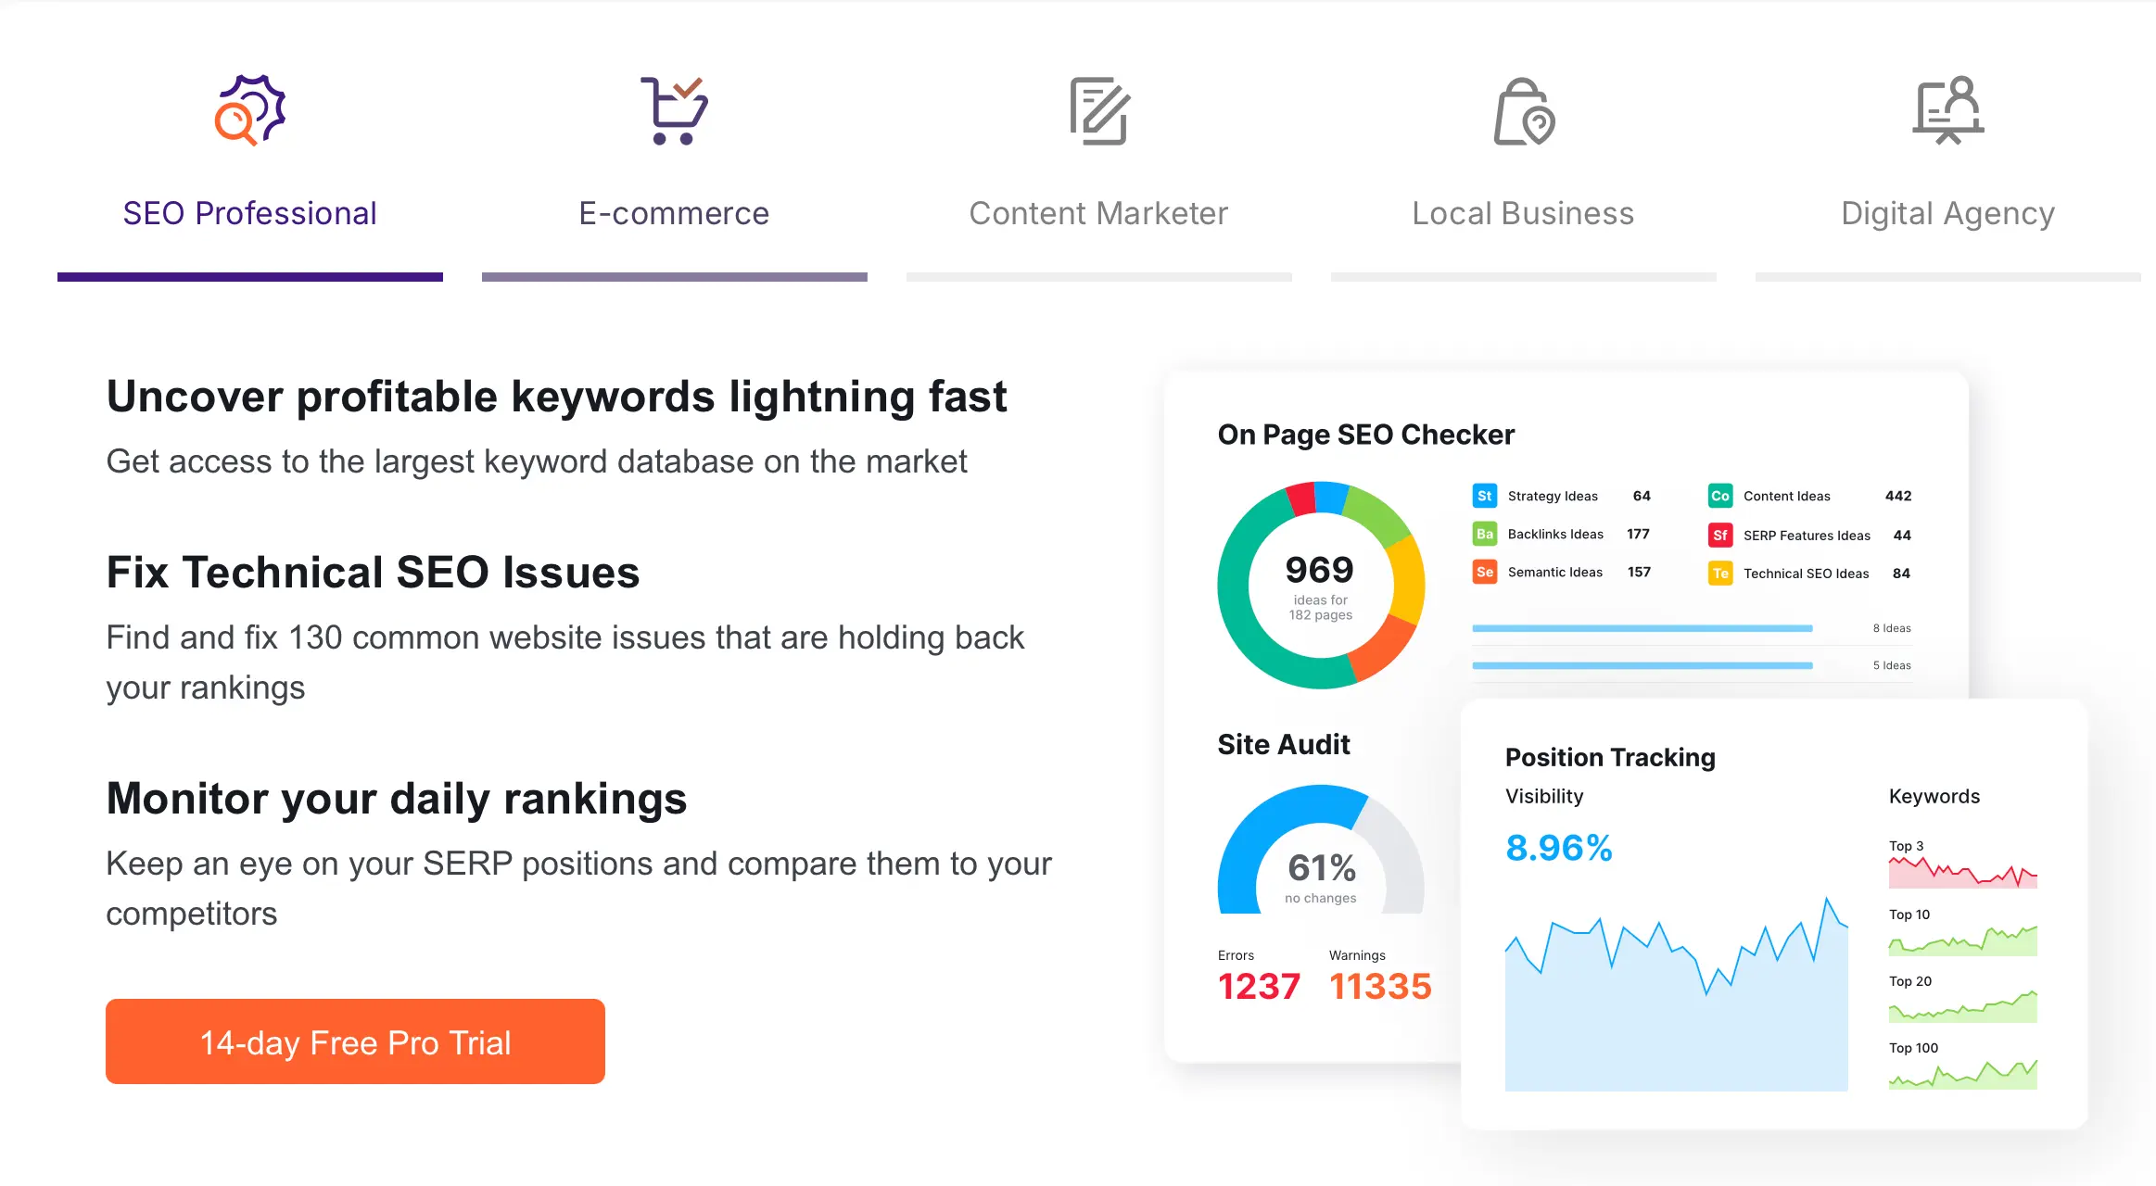The width and height of the screenshot is (2156, 1186).
Task: Click the SEO Professional gear magnifier icon
Action: [250, 111]
